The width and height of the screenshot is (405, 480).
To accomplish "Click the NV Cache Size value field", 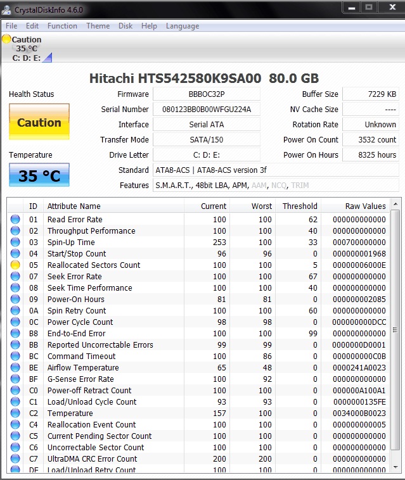I will [371, 110].
